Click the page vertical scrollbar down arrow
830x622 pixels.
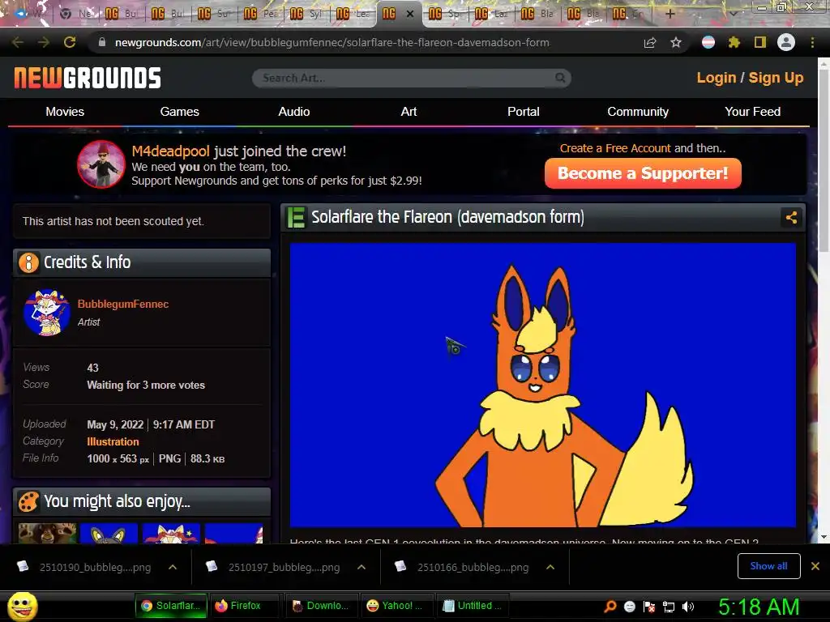[824, 537]
